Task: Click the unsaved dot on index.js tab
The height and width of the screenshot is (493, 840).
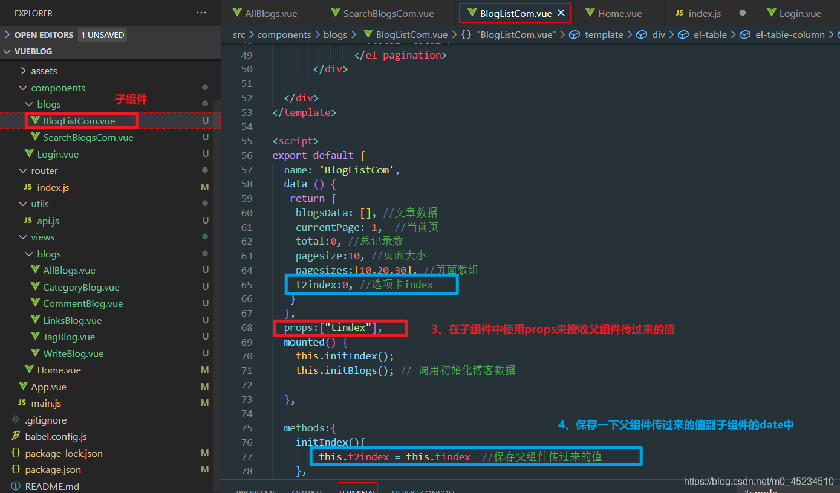Action: (743, 13)
